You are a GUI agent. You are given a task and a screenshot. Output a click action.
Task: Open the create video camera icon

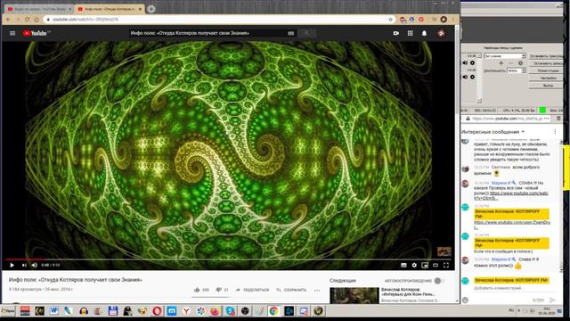pyautogui.click(x=395, y=33)
